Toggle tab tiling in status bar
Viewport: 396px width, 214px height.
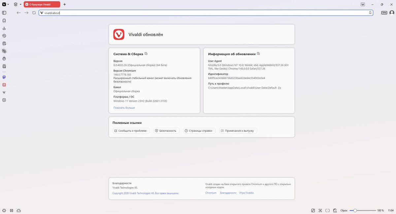(328, 210)
